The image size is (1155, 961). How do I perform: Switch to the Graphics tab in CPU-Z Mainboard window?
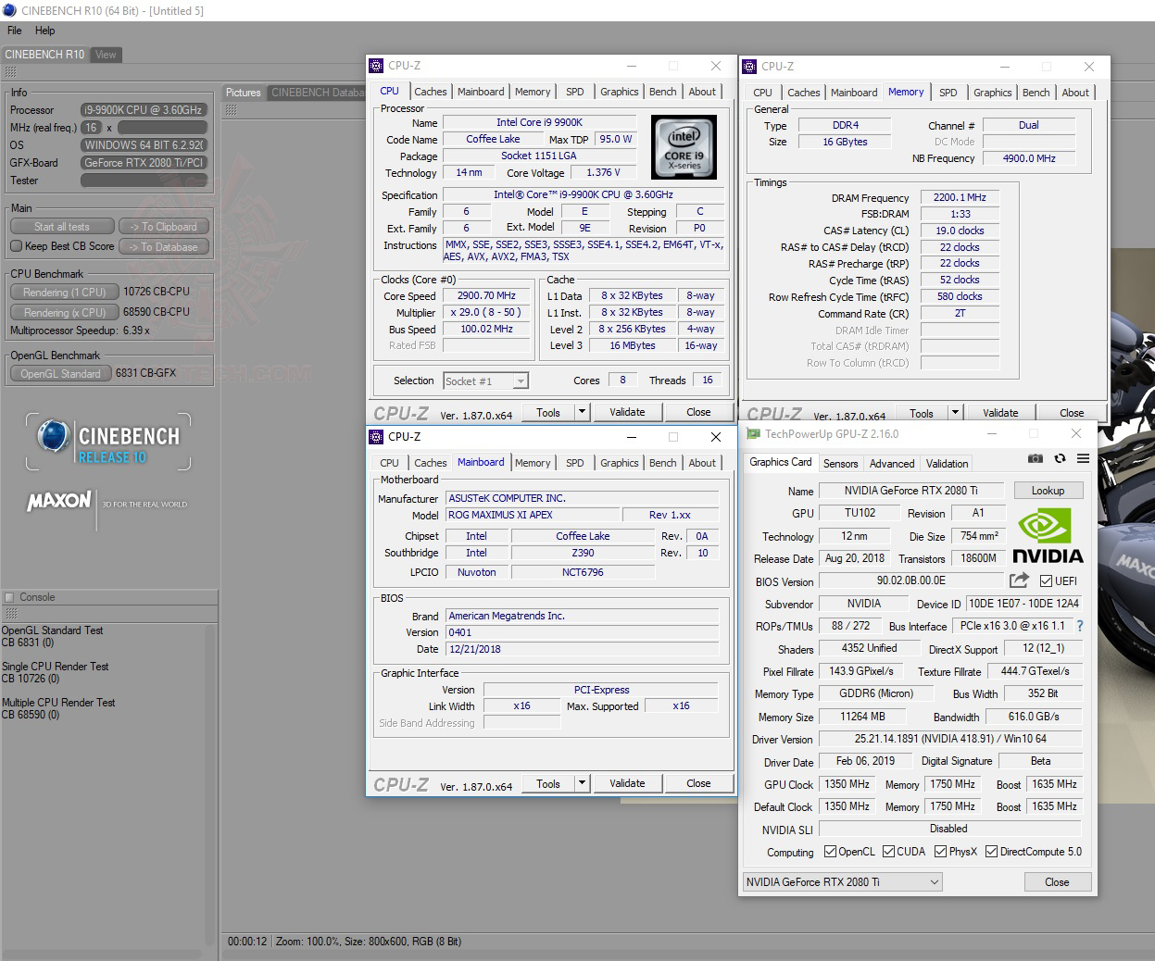coord(619,463)
